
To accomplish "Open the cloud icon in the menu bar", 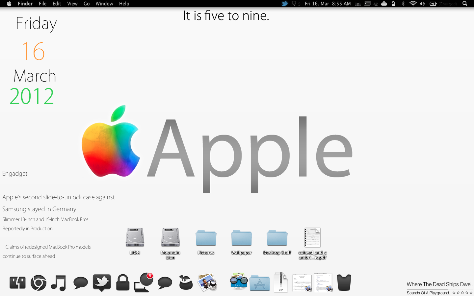I will click(384, 4).
